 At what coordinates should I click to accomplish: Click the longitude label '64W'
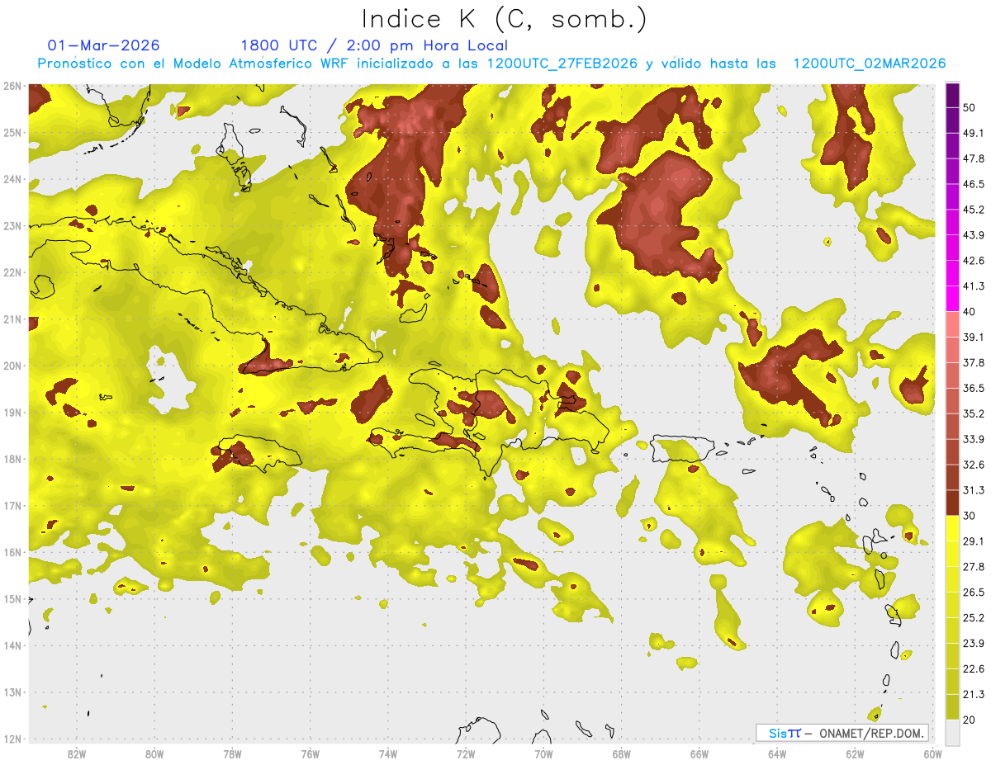777,753
